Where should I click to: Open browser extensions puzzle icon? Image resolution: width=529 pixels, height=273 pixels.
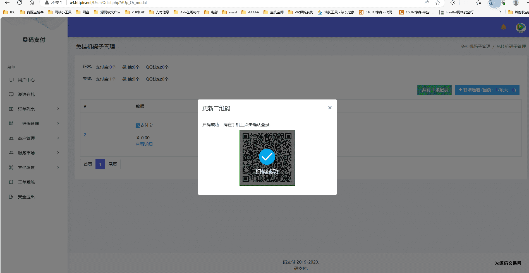coord(453,3)
